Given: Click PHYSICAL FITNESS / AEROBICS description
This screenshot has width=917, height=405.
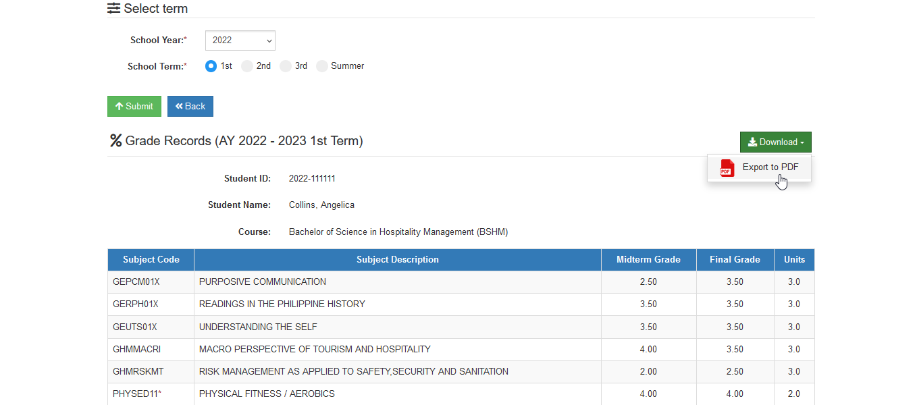Looking at the screenshot, I should tap(267, 394).
